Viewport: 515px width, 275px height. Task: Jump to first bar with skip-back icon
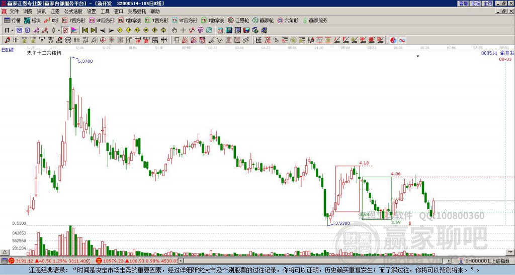click(84, 30)
